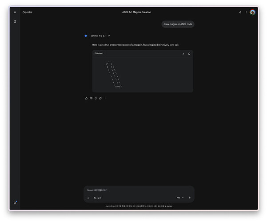
Task: Copy the Plaintext code block
Action: [x=189, y=54]
